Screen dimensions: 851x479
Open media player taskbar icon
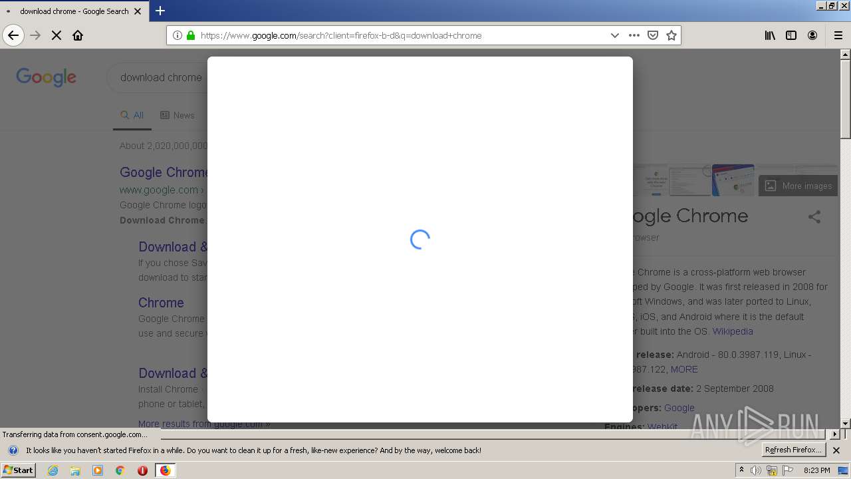[98, 470]
